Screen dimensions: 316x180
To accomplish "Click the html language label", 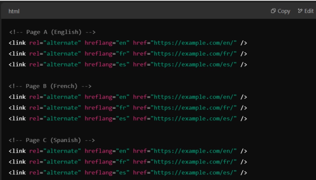I will tap(14, 11).
